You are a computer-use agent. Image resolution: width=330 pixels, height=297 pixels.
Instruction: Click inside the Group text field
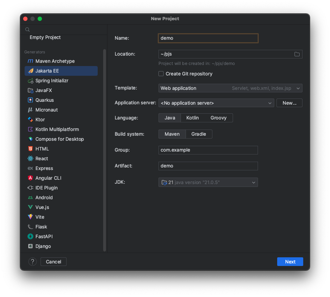(208, 150)
